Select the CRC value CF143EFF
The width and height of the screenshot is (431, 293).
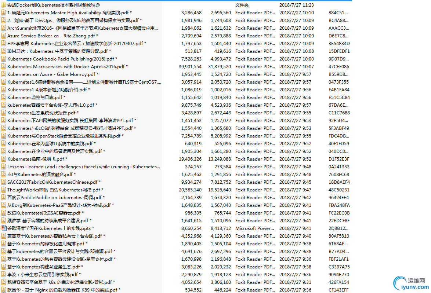pos(338,290)
